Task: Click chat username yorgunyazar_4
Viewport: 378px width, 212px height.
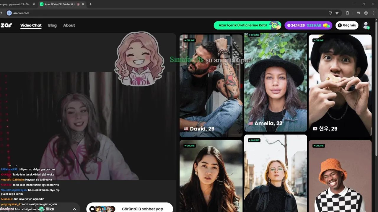Action: click(11, 204)
